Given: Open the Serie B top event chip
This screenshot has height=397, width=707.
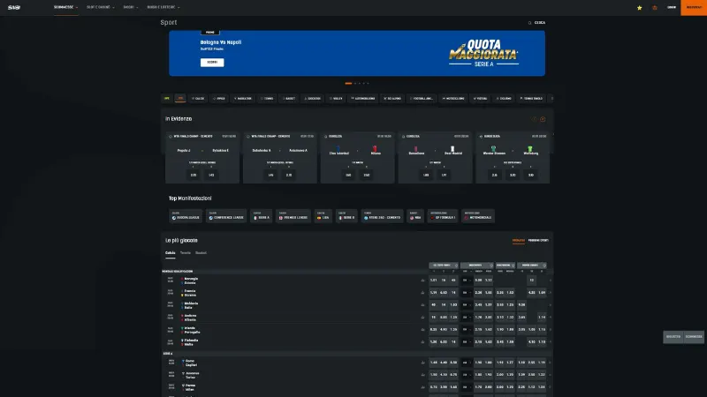Looking at the screenshot, I should pyautogui.click(x=346, y=216).
